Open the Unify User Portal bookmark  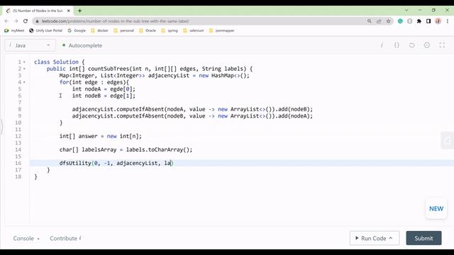click(x=45, y=30)
